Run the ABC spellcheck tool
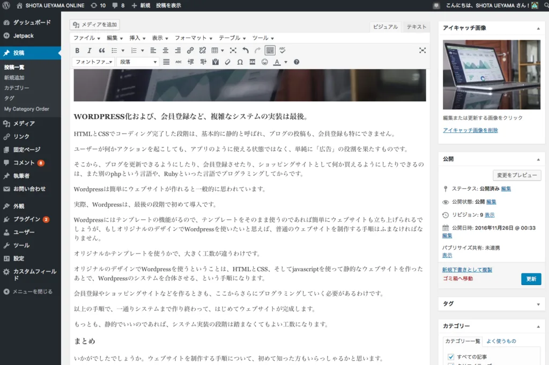Viewport: 549px width, 365px height. 282,50
